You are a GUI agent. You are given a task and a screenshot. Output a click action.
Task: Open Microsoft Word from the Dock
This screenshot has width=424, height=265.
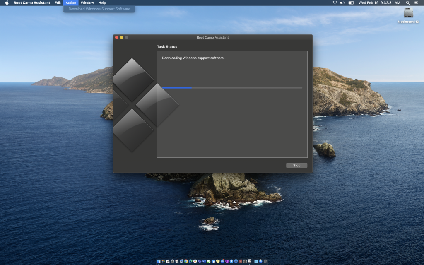pos(204,261)
